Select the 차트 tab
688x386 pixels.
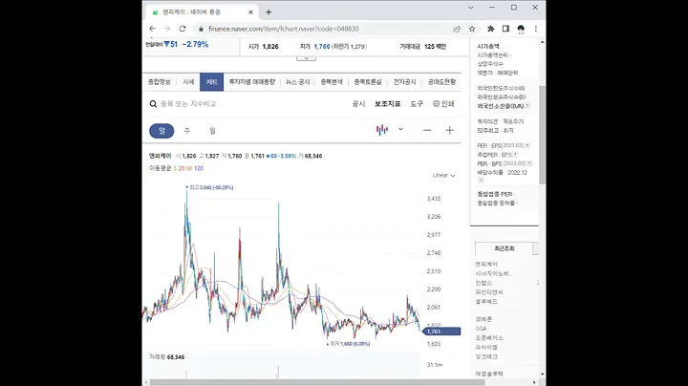pos(212,82)
